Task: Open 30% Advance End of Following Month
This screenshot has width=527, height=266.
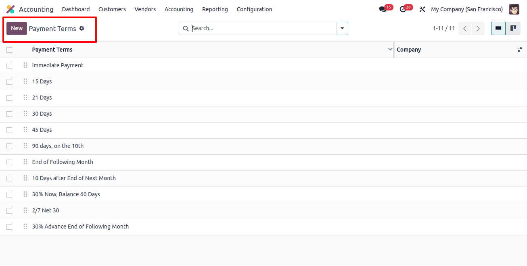Action: click(x=80, y=227)
